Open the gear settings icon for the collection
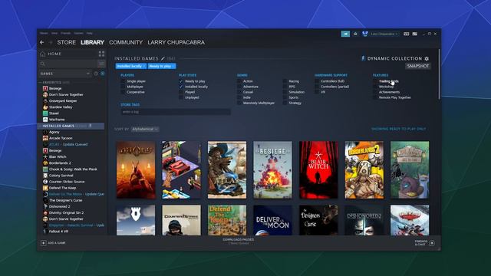This screenshot has width=491, height=276. click(x=427, y=58)
